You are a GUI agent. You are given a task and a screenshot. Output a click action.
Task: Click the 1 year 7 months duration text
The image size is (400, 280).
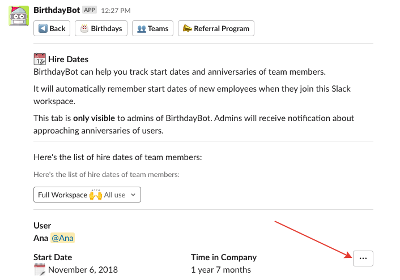221,269
